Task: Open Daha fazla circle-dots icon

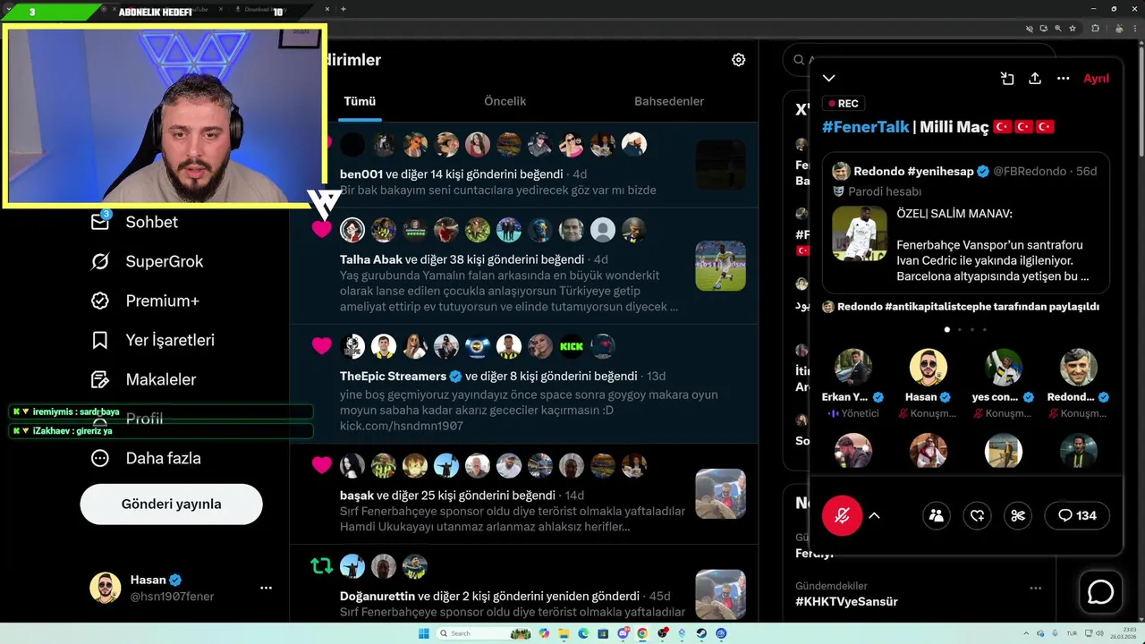Action: coord(100,458)
